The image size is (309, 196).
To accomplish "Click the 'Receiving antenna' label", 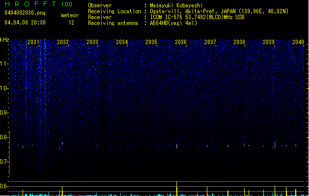I will pos(113,23).
